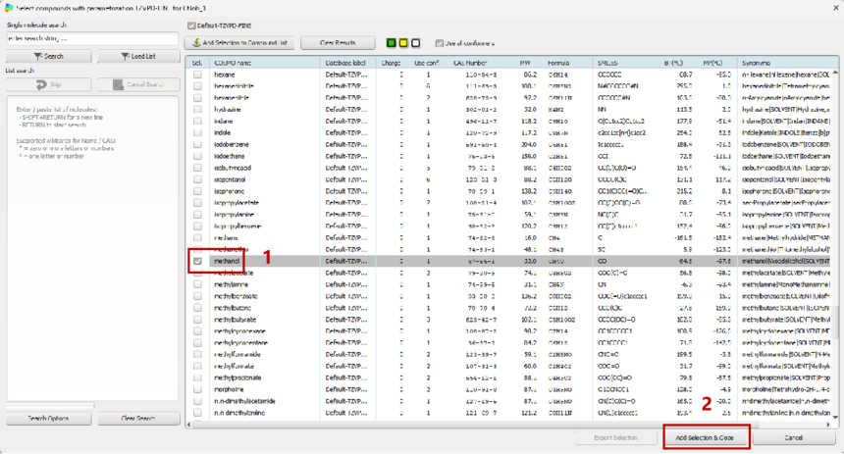Select the hexane row checkbox
The width and height of the screenshot is (844, 454).
click(x=198, y=75)
